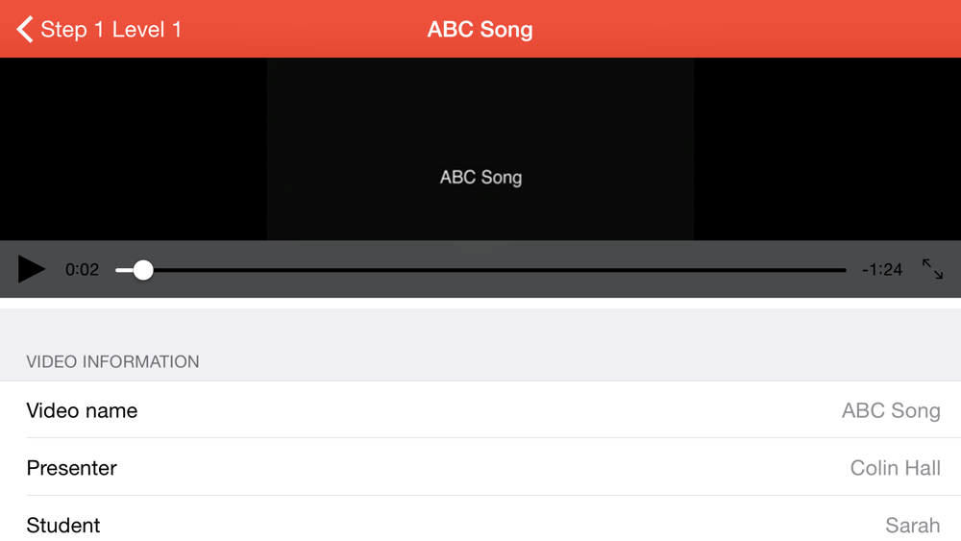The image size is (961, 541).
Task: Click the VIDEO INFORMATION section header
Action: [112, 361]
